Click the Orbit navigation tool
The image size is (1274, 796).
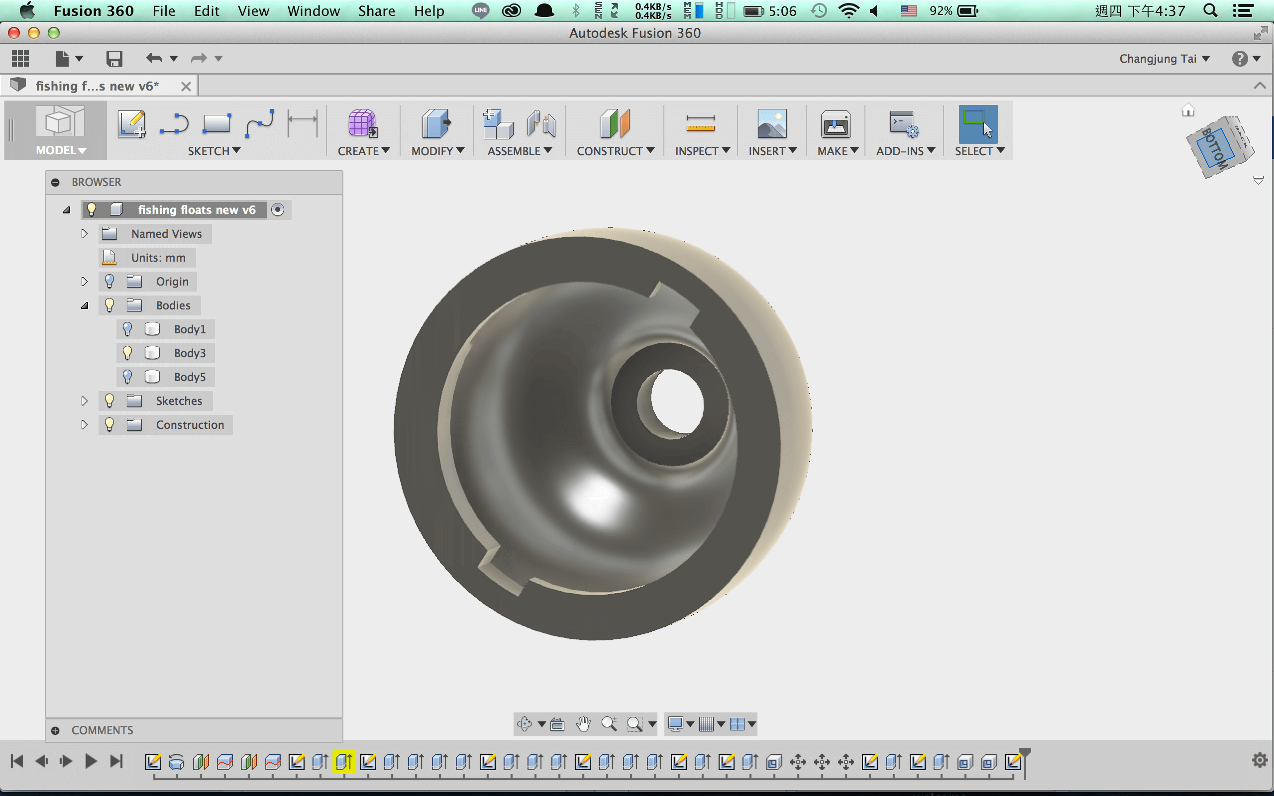pyautogui.click(x=525, y=724)
